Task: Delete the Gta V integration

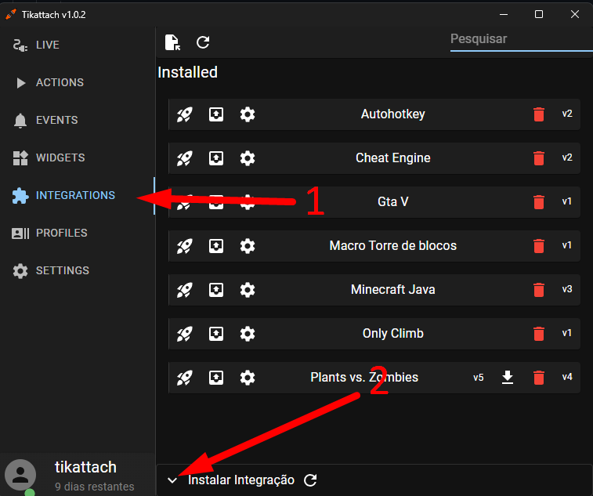Action: pyautogui.click(x=538, y=202)
